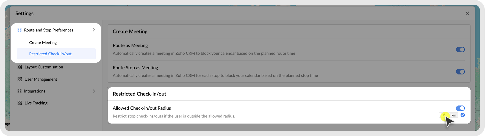485x136 pixels.
Task: Click the Integrations menu label
Action: click(x=35, y=91)
